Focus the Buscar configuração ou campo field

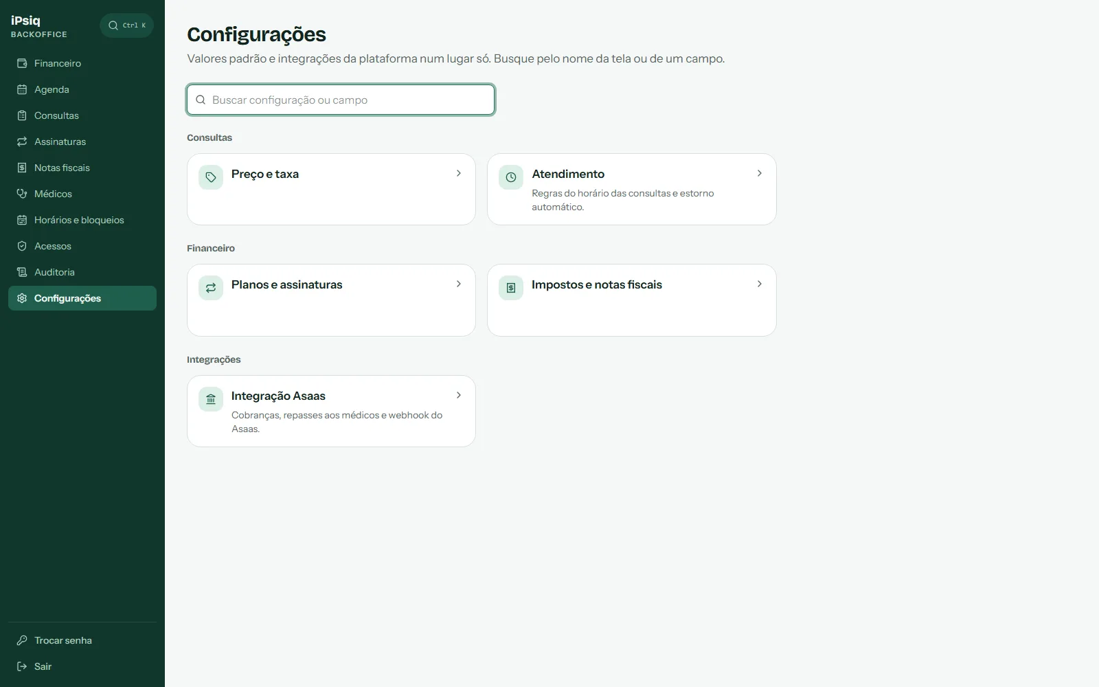point(341,100)
